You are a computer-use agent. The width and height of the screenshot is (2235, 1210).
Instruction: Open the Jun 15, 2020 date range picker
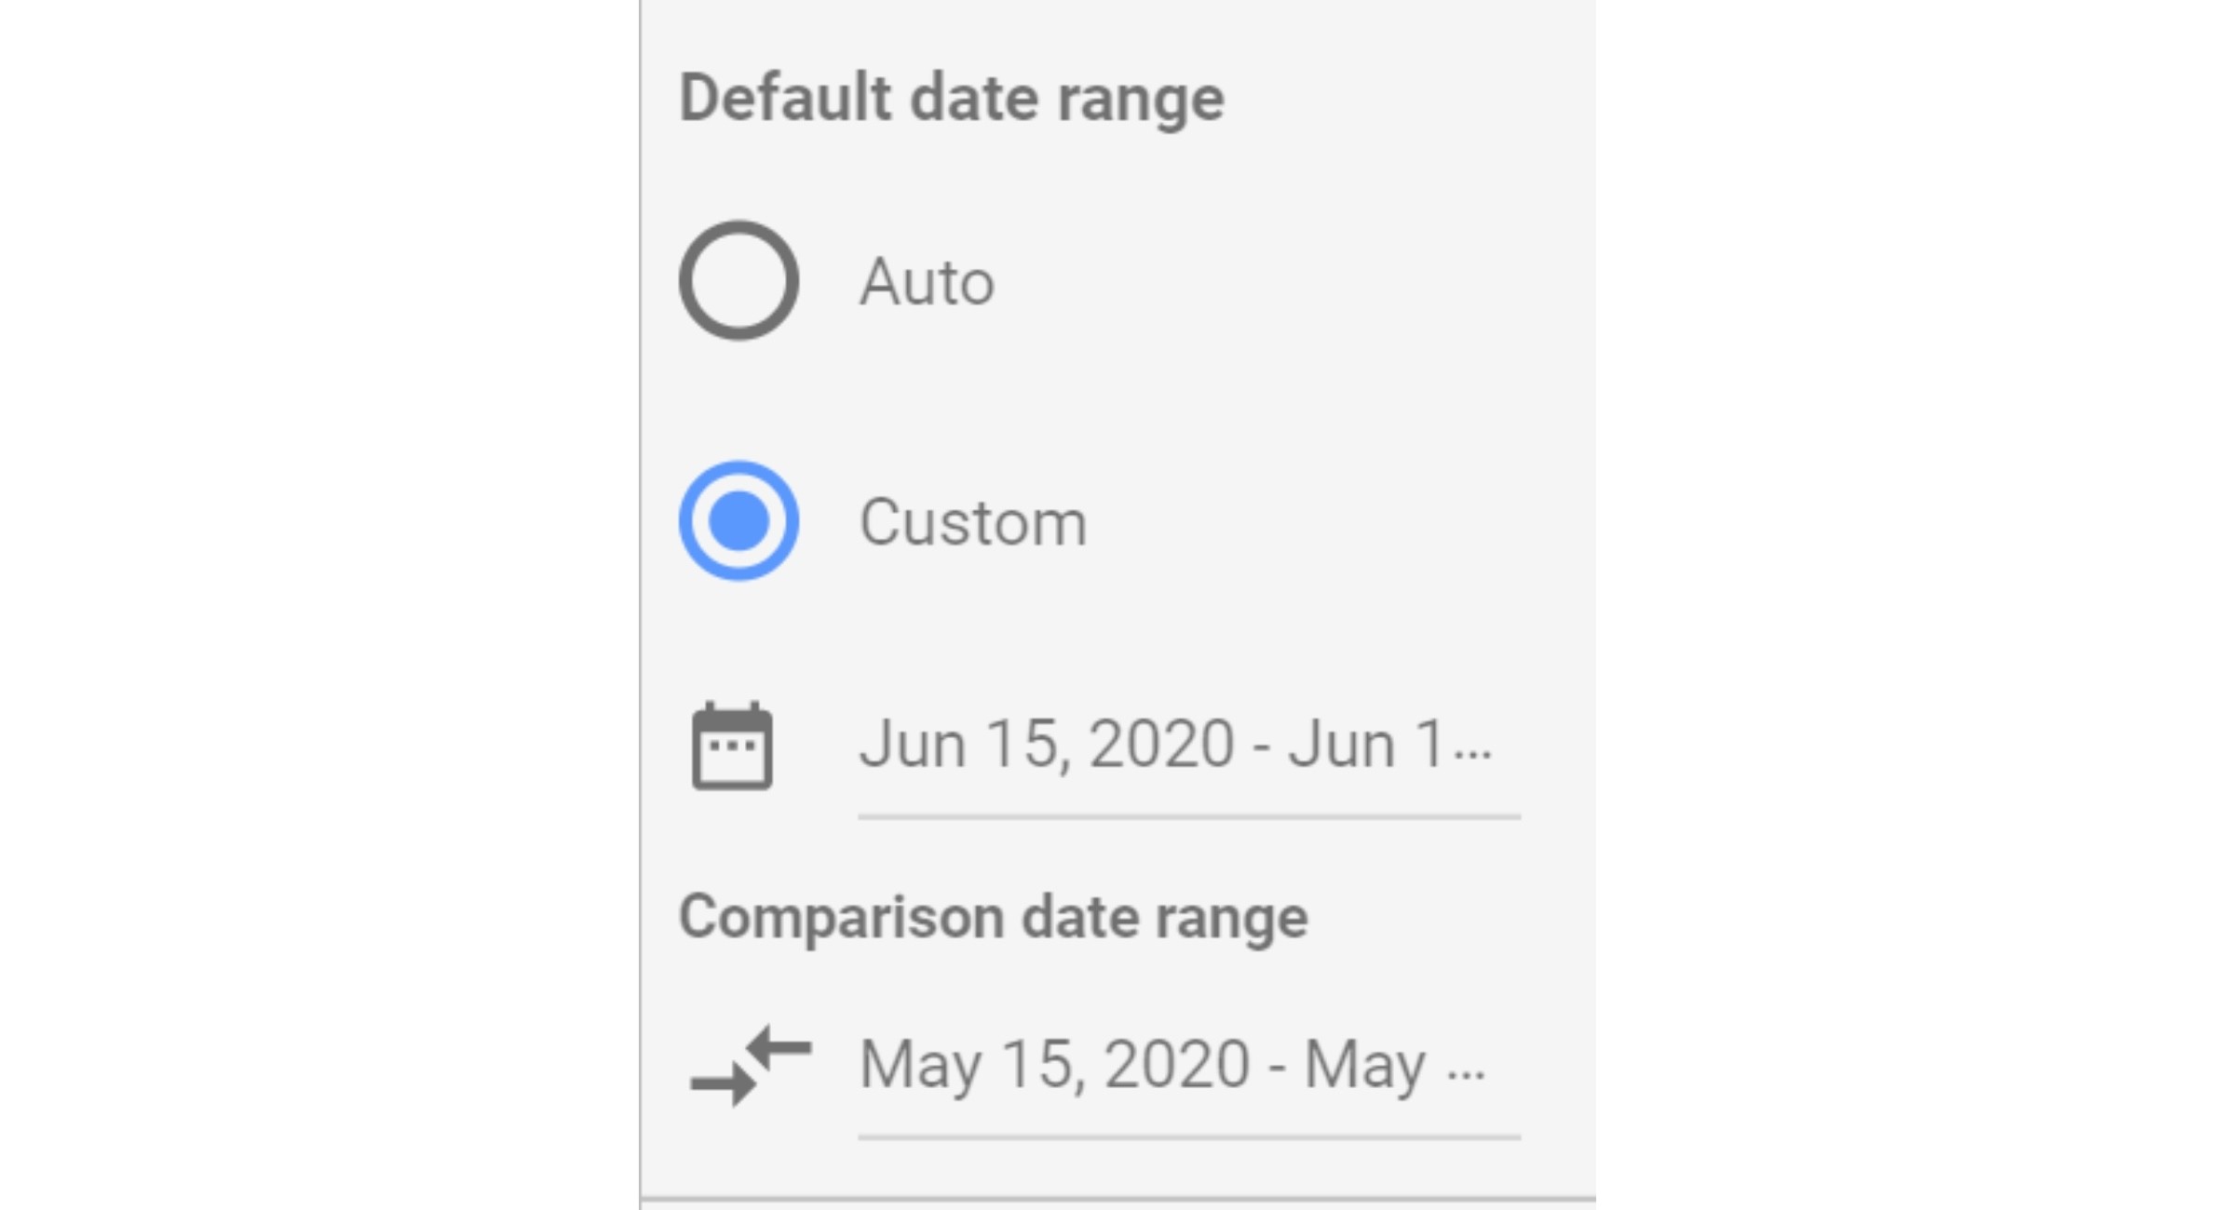coord(1189,758)
